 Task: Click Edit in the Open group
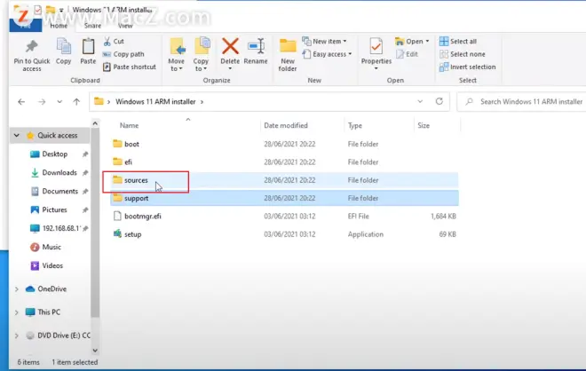pyautogui.click(x=407, y=54)
